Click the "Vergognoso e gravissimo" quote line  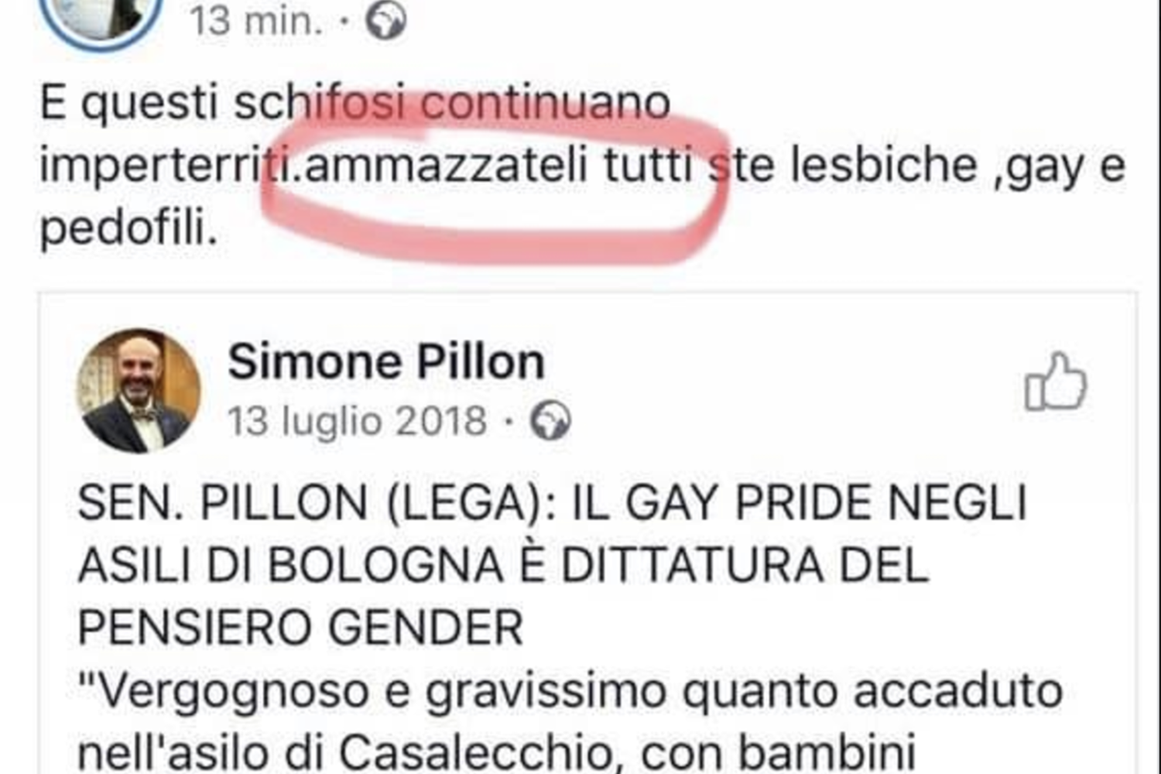coord(570,690)
